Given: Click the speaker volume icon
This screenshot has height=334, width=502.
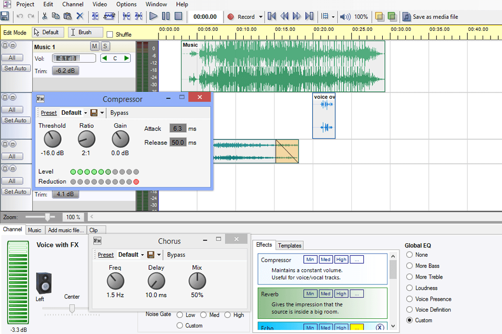Looking at the screenshot, I should (x=345, y=17).
